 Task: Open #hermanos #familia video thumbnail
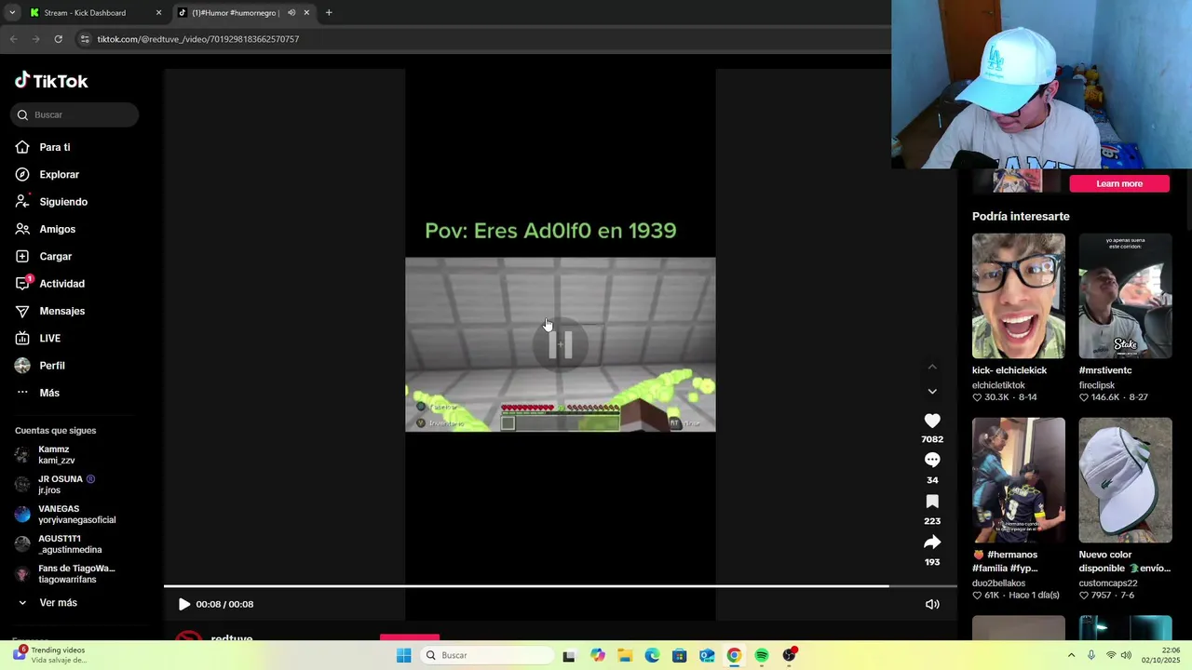coord(1019,480)
